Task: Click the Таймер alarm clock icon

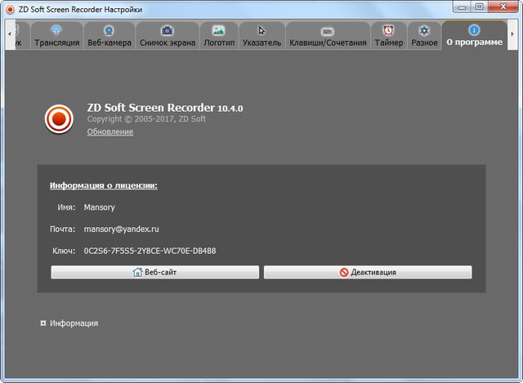Action: [388, 30]
